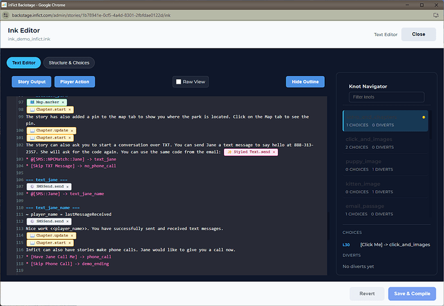Select the intro_and_chapters knot
This screenshot has width=444, height=306.
point(385,121)
